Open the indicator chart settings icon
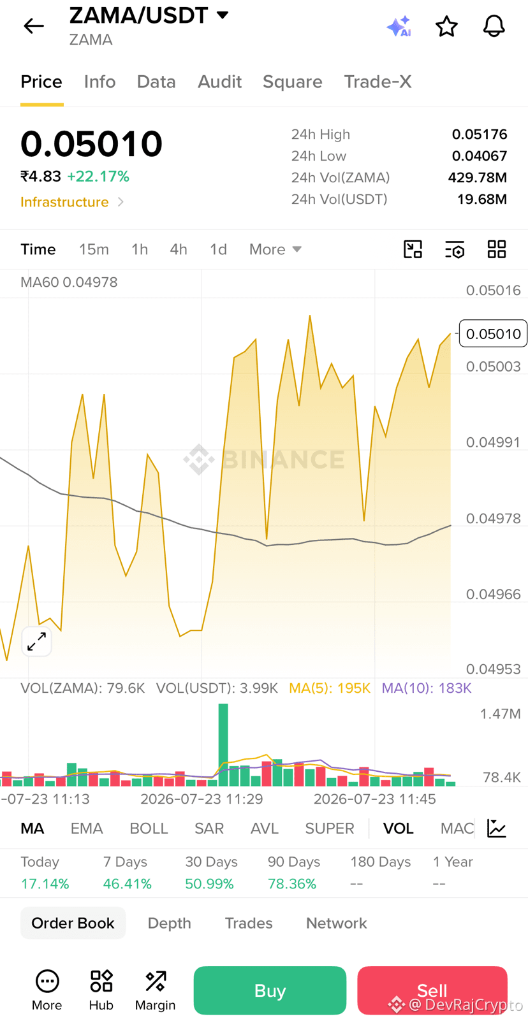This screenshot has width=528, height=1021. [497, 828]
